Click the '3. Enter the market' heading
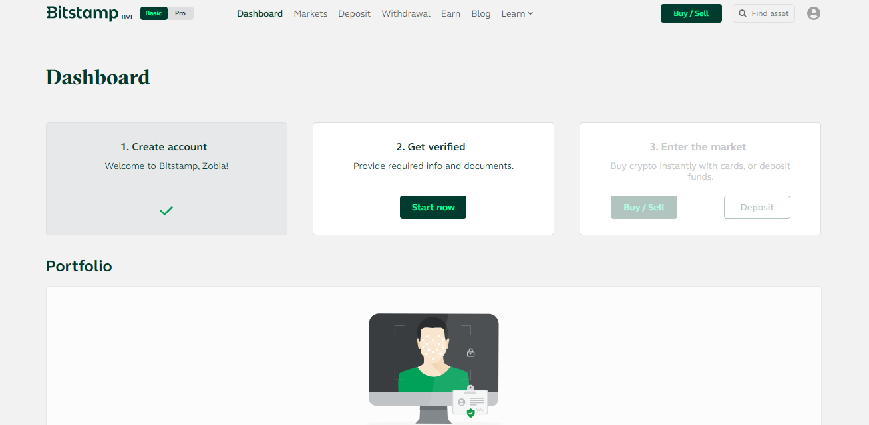The image size is (869, 425). [698, 147]
